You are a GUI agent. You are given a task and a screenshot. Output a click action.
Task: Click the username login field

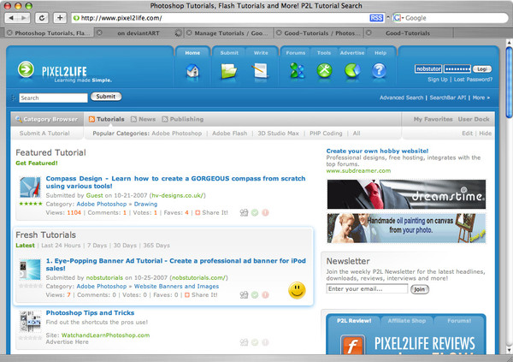pyautogui.click(x=428, y=68)
